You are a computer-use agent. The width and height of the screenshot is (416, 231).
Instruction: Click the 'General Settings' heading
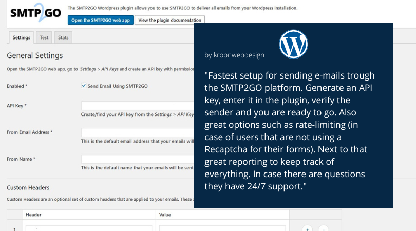(35, 55)
